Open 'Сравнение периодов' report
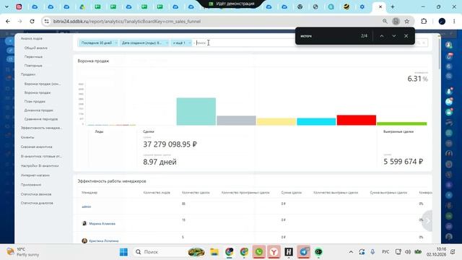This screenshot has height=260, width=462. 41,119
